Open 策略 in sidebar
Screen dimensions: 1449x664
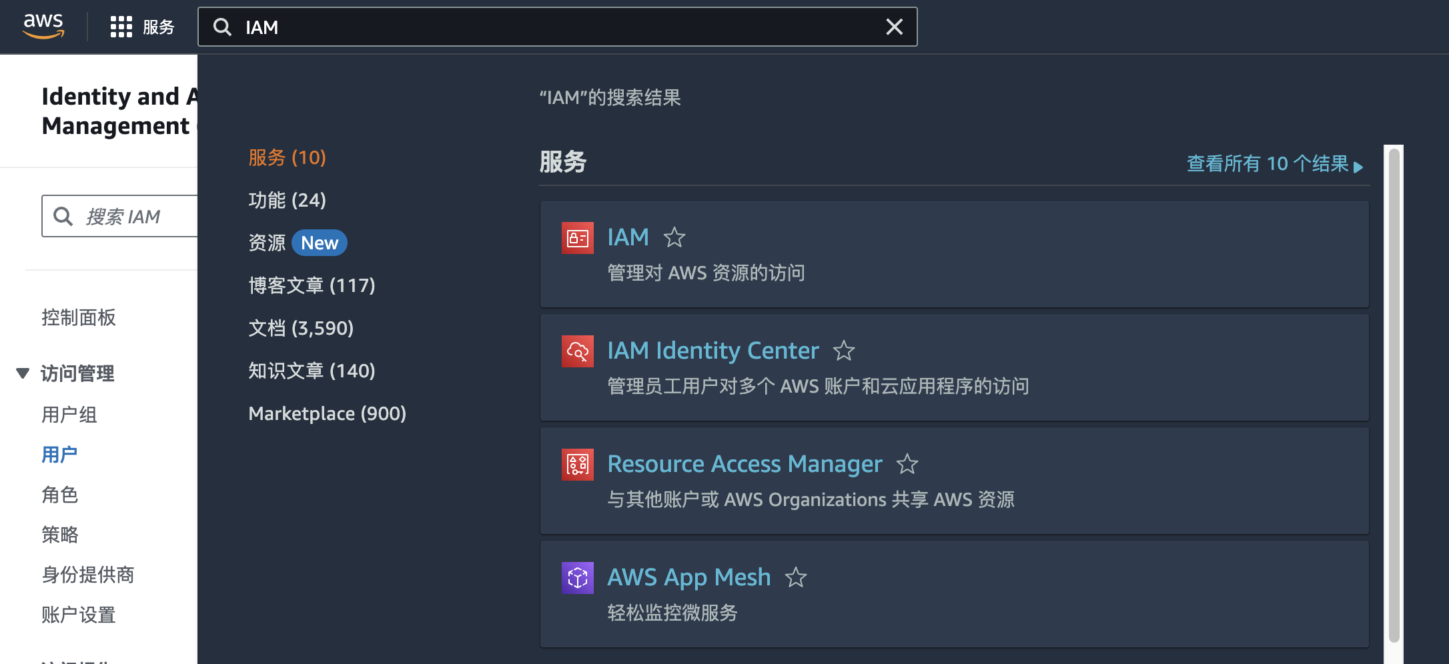[60, 535]
